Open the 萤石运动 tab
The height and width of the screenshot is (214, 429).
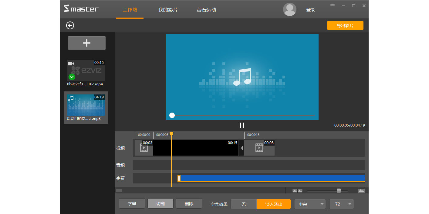pyautogui.click(x=206, y=9)
